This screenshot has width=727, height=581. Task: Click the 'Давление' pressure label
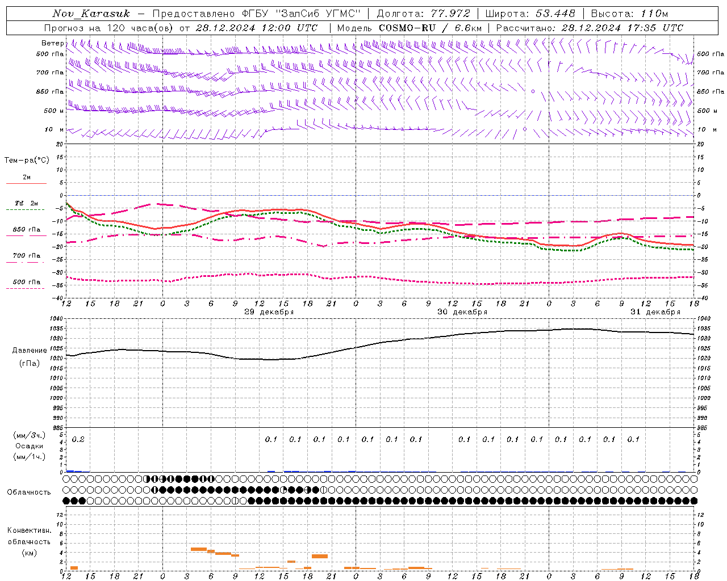(x=30, y=351)
